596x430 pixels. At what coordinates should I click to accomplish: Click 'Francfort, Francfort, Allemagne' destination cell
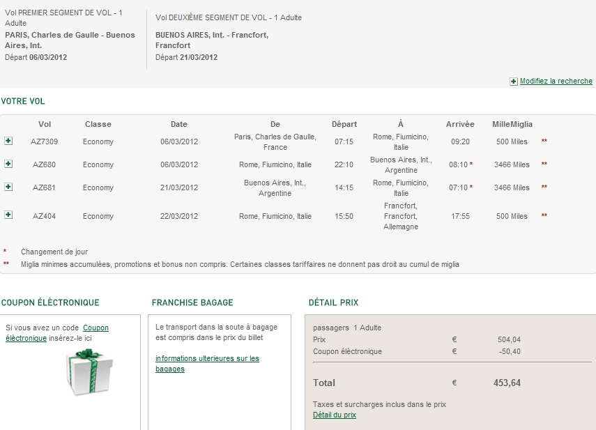pyautogui.click(x=401, y=216)
